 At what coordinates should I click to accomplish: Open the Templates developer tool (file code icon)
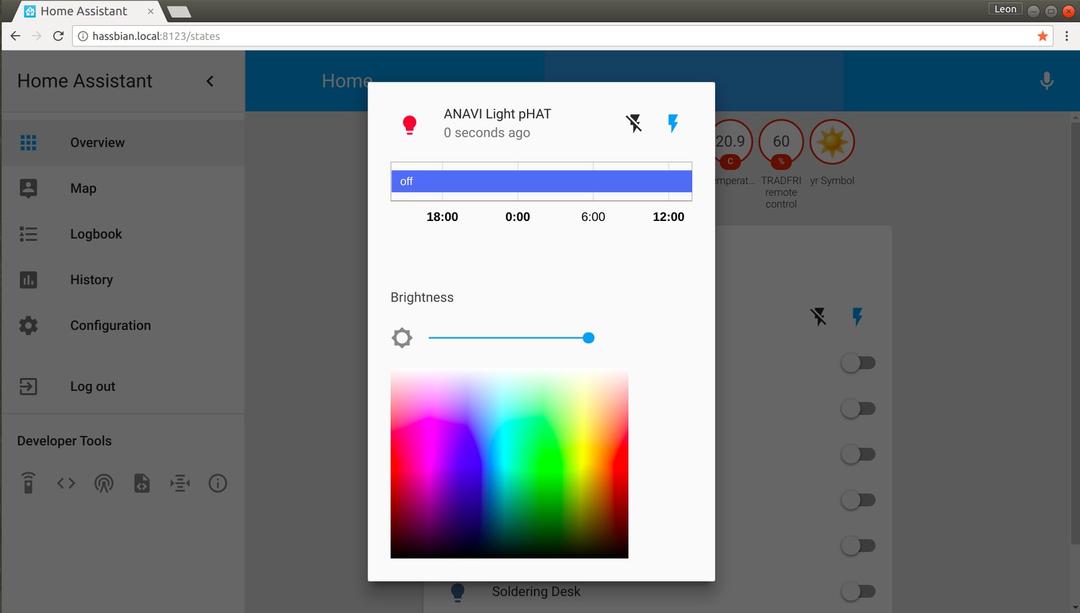[142, 483]
